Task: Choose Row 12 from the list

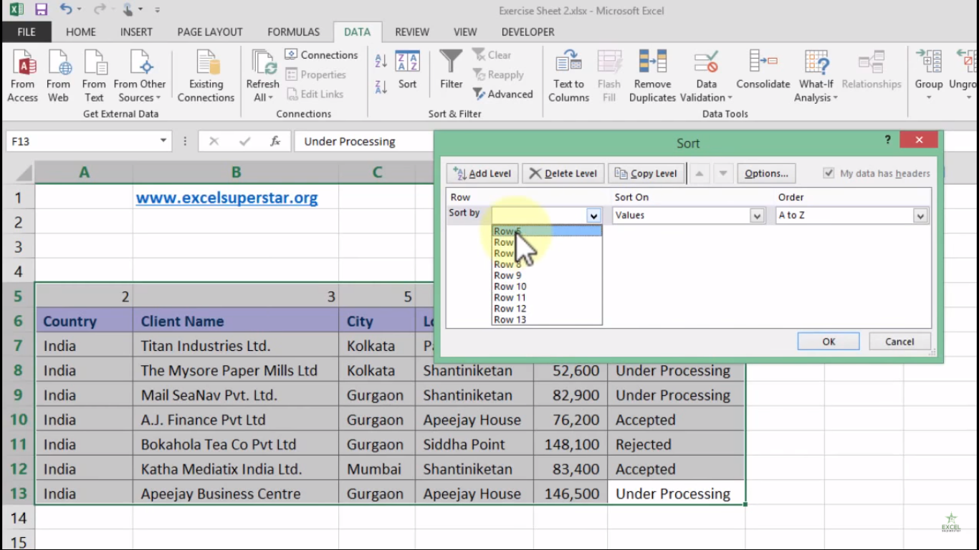Action: pos(547,309)
